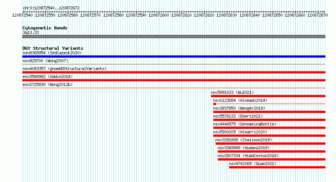The image size is (336, 182).
Task: Open the nsv3937850 (Wenger2019) variant label
Action: click(239, 108)
